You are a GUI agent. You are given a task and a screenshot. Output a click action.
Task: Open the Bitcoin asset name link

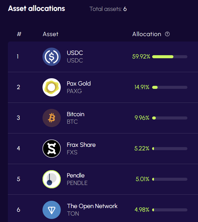pyautogui.click(x=76, y=114)
